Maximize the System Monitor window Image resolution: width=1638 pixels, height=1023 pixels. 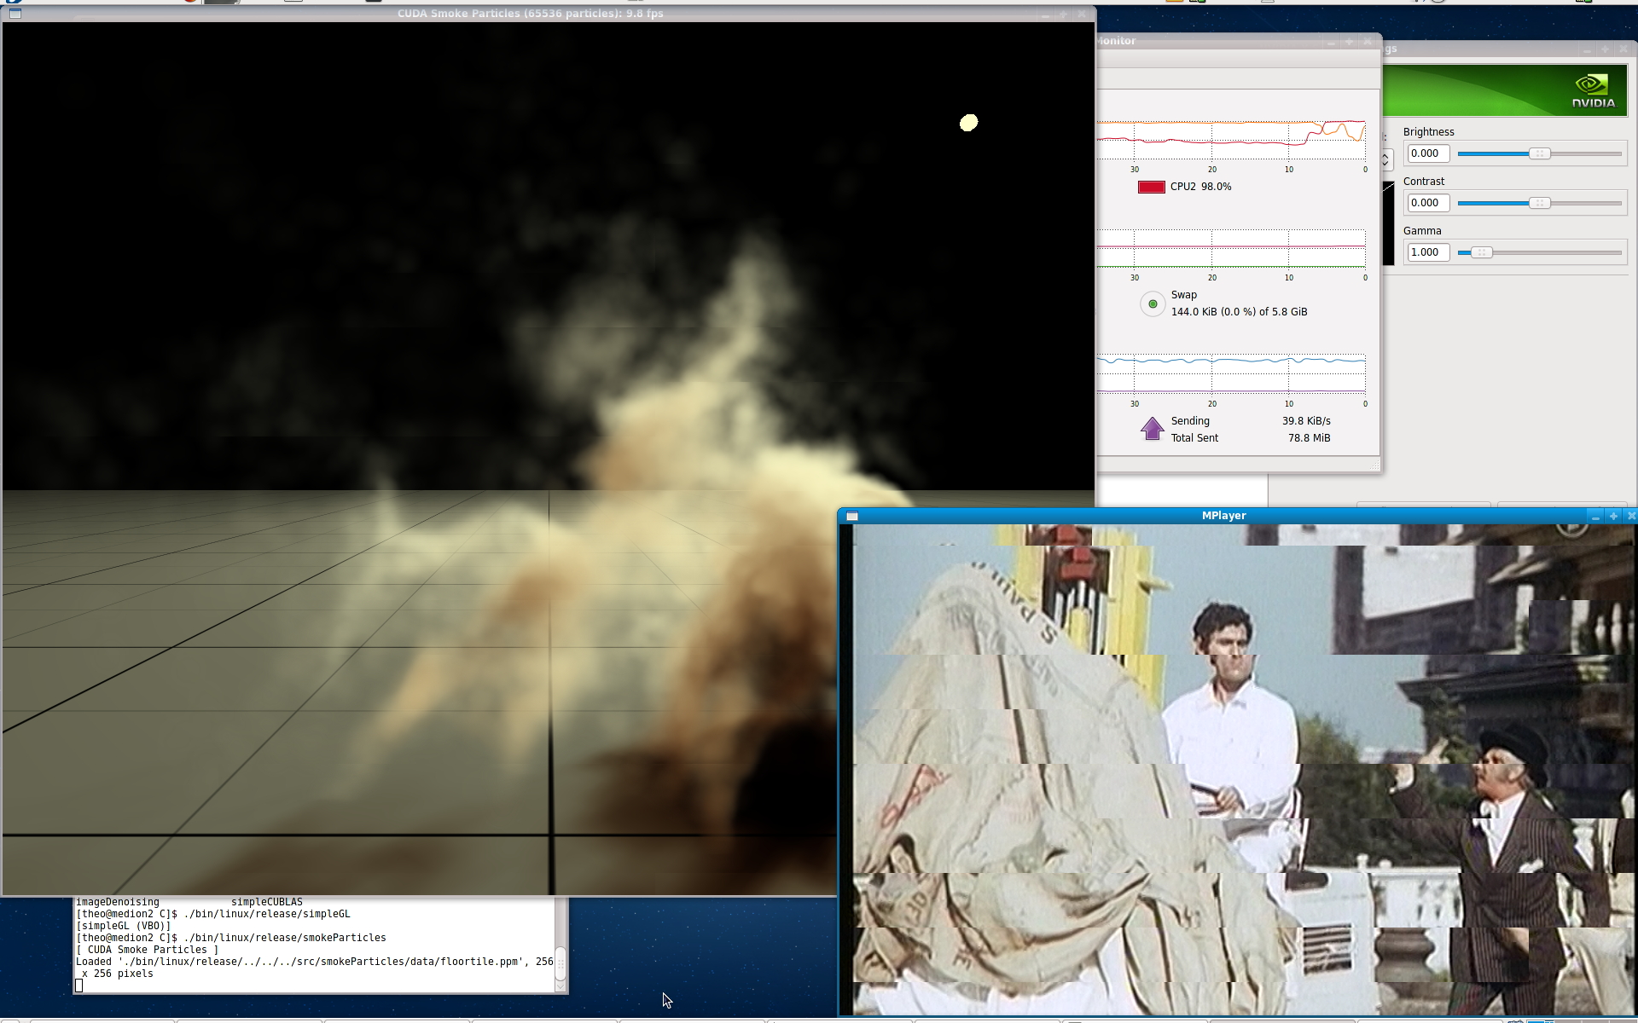point(1349,41)
